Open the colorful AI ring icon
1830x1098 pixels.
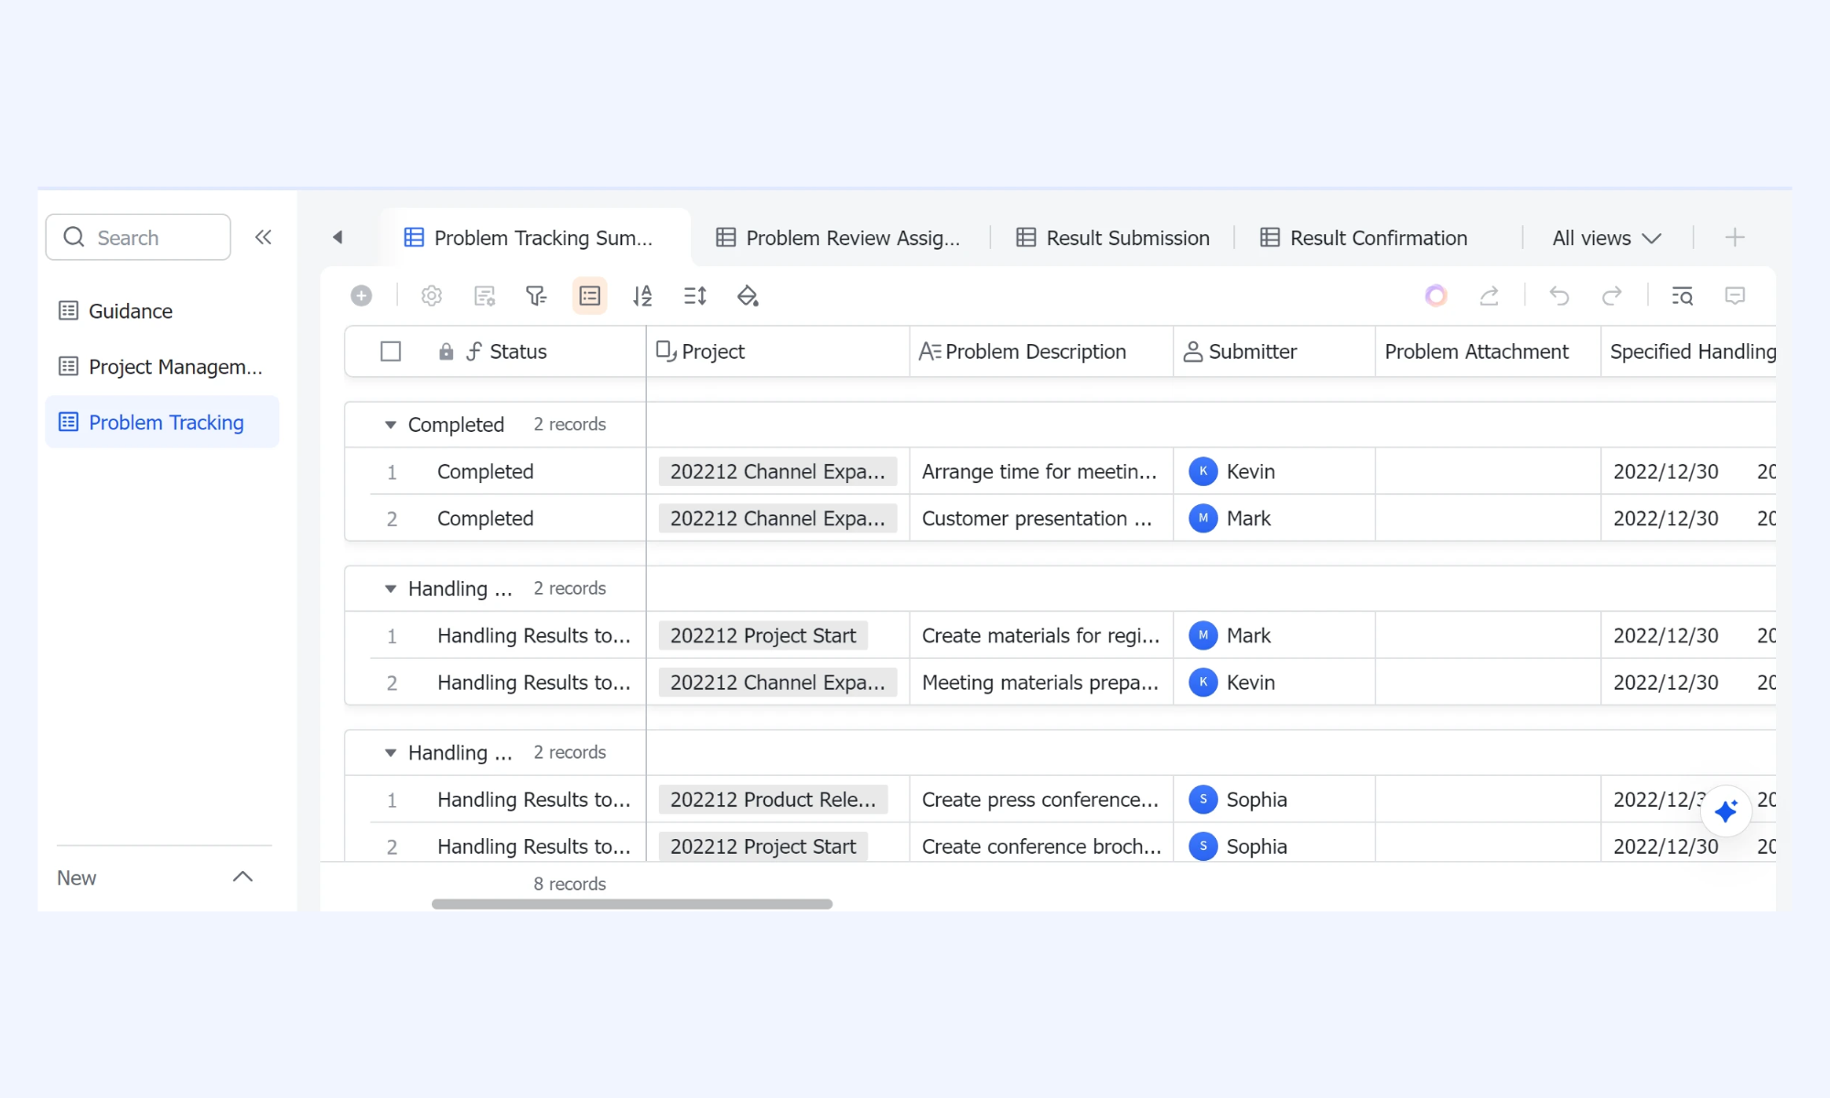click(1436, 296)
